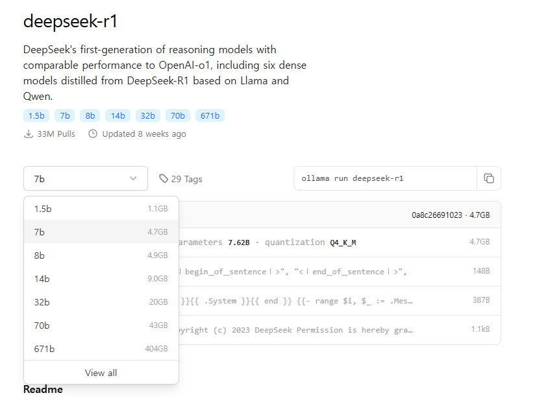Select the 671b 404GB model option
The width and height of the screenshot is (537, 402).
click(x=101, y=349)
